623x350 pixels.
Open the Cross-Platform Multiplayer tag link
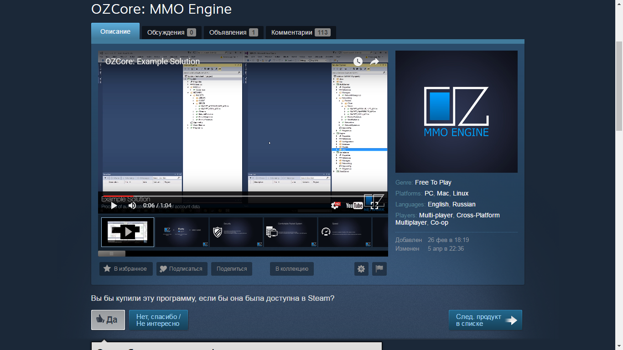pos(447,219)
